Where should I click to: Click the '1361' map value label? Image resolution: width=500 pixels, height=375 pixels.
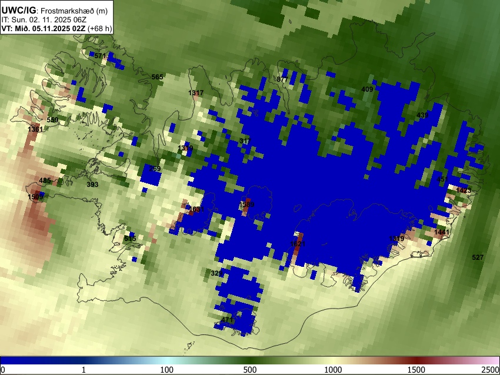click(x=35, y=129)
